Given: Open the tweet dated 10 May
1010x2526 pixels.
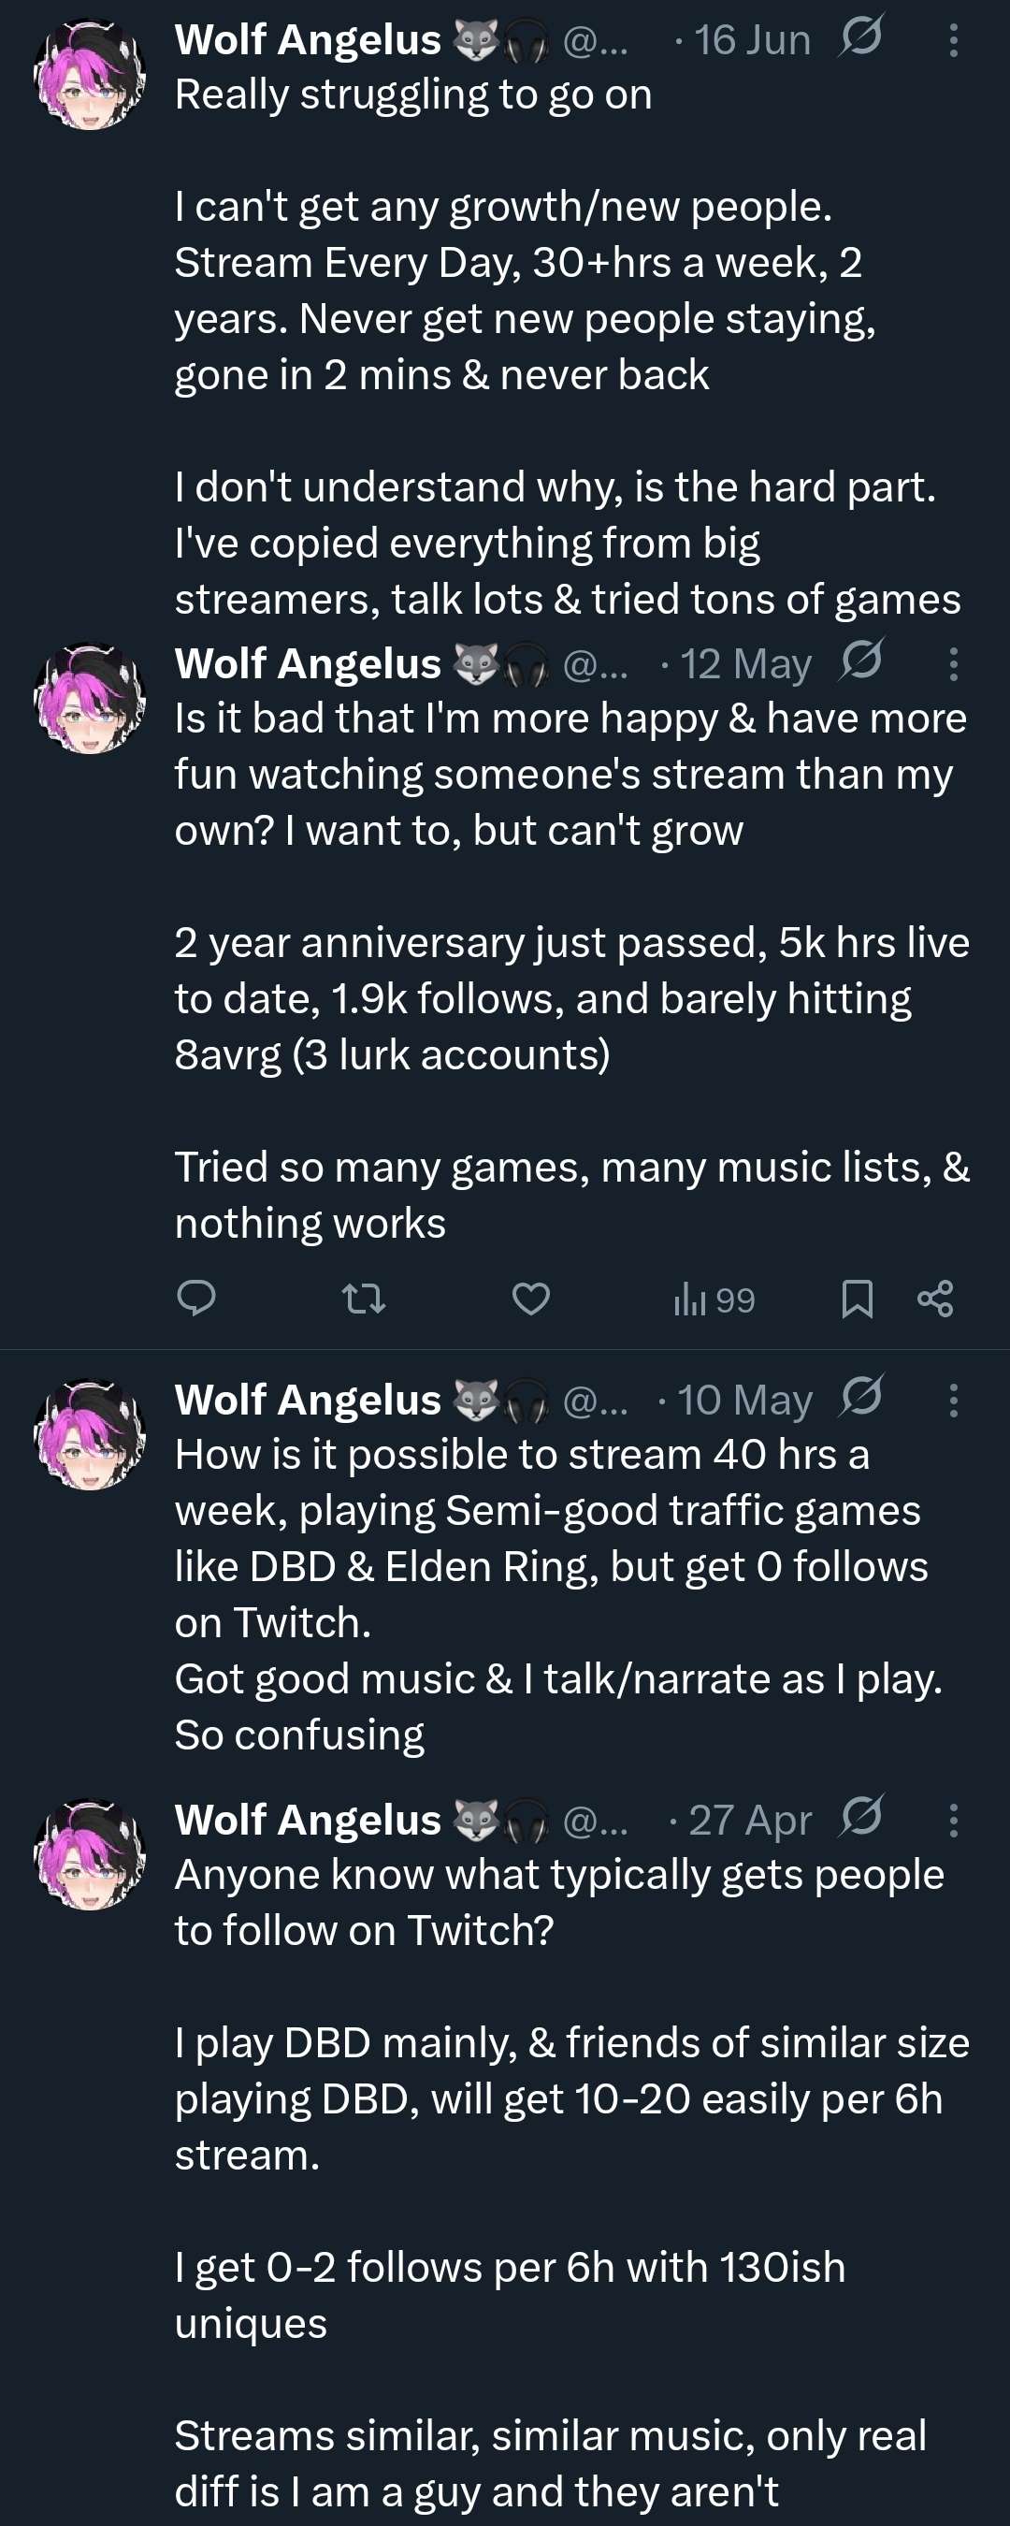Looking at the screenshot, I should [x=549, y=1593].
